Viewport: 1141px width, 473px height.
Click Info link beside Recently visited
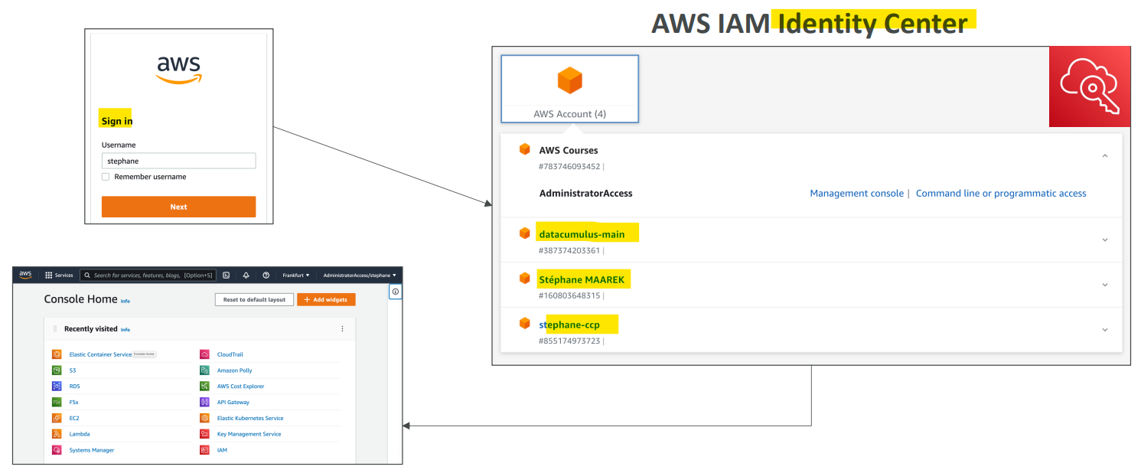(x=126, y=330)
